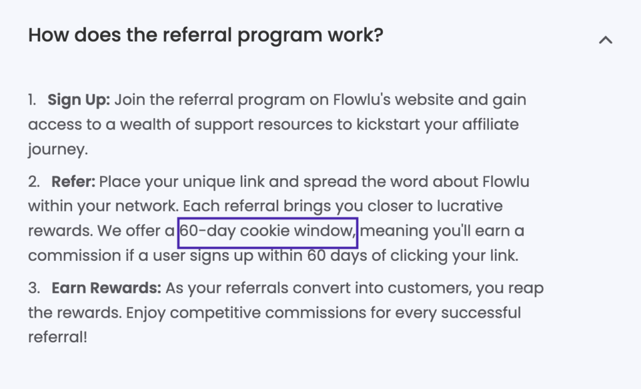The height and width of the screenshot is (389, 641).
Task: Click the list number 3 marker
Action: pos(33,288)
